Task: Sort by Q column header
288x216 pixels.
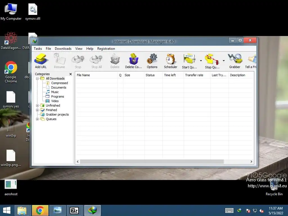Action: click(120, 75)
